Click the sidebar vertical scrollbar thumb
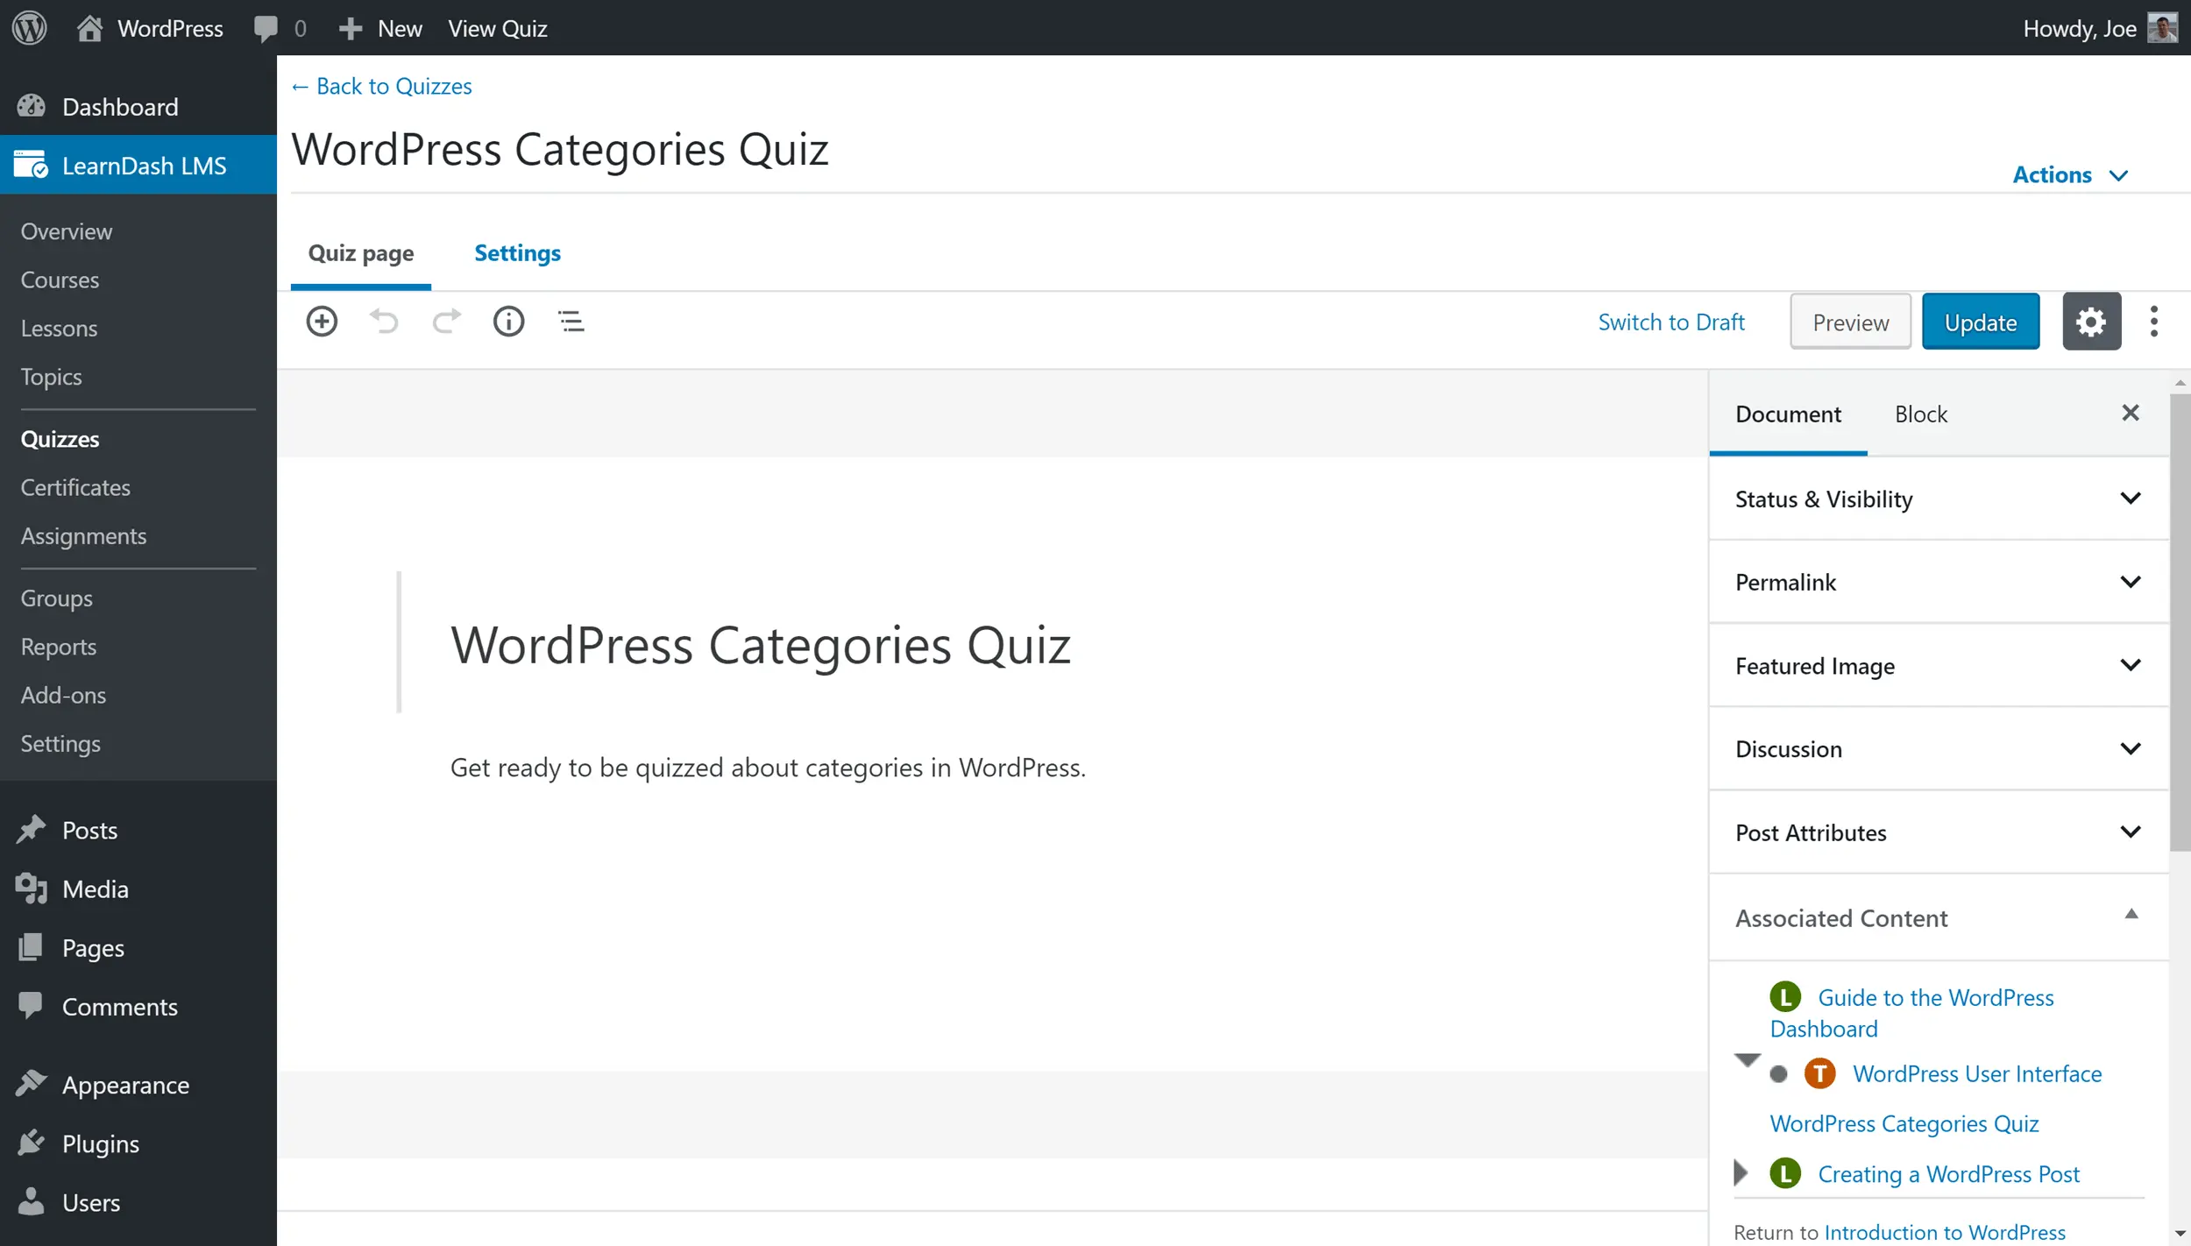 pos(2180,622)
